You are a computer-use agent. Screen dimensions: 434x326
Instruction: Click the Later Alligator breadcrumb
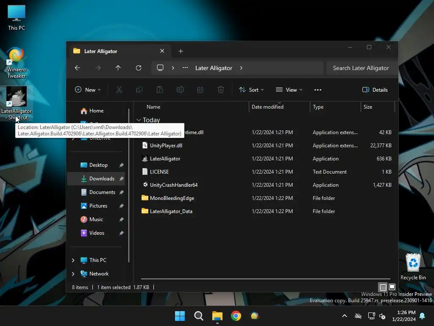[214, 68]
